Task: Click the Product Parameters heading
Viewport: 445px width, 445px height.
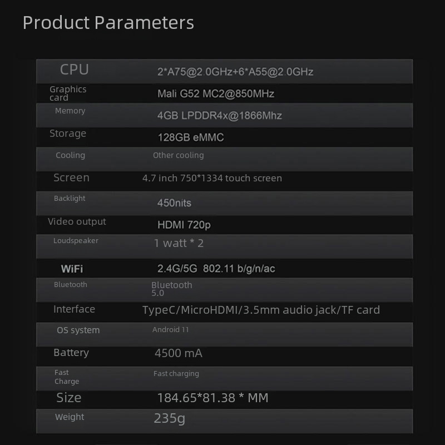Action: click(108, 23)
